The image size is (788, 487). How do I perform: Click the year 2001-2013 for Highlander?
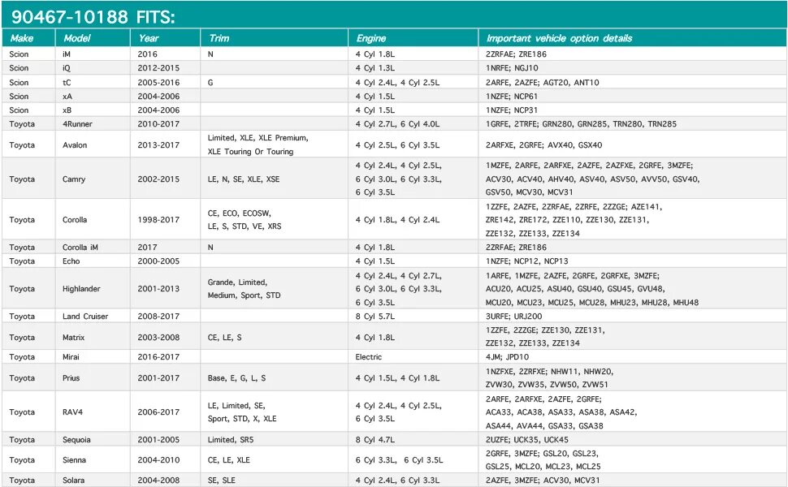point(158,289)
